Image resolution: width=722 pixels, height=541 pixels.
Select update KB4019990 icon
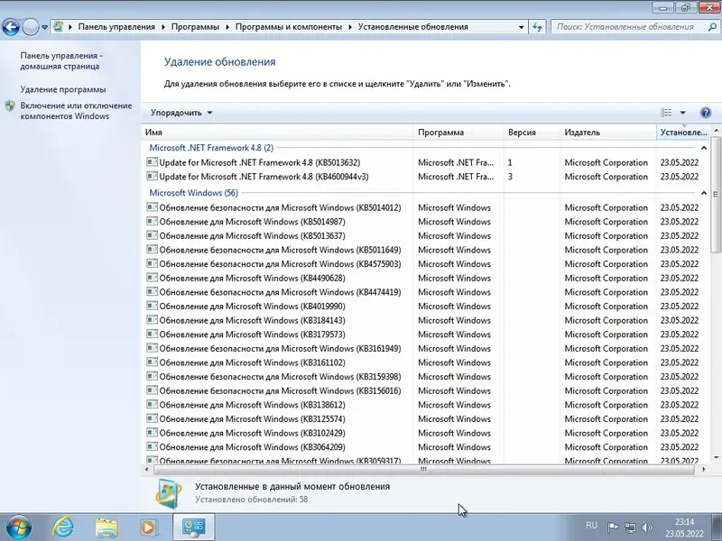pos(152,306)
